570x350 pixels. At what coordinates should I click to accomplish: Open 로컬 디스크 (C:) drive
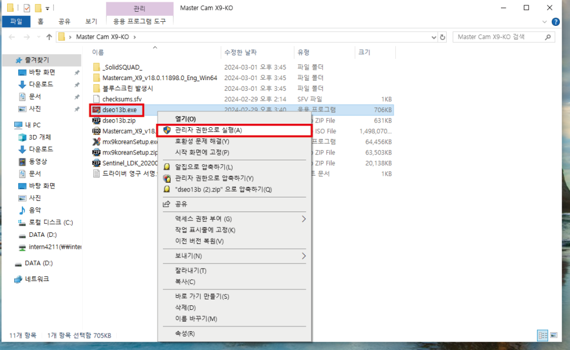[51, 222]
